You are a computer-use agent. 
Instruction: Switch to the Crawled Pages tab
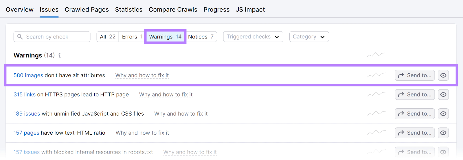coord(87,10)
